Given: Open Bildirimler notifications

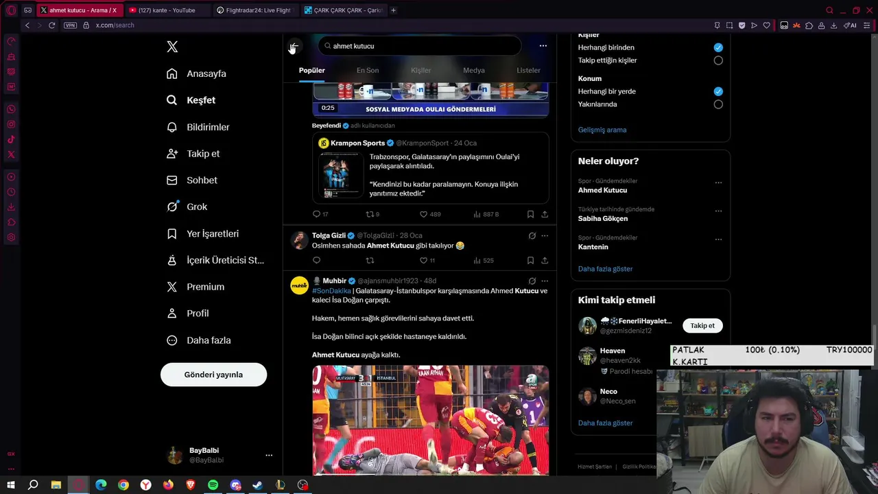Looking at the screenshot, I should click(x=199, y=127).
